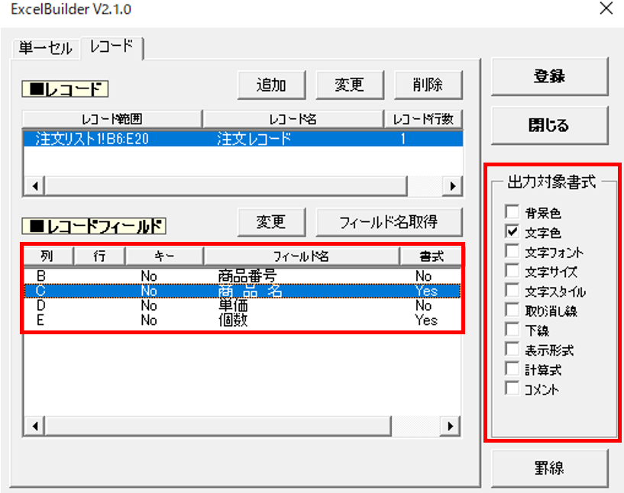
Task: Select the 商品番号 field row
Action: (x=242, y=276)
